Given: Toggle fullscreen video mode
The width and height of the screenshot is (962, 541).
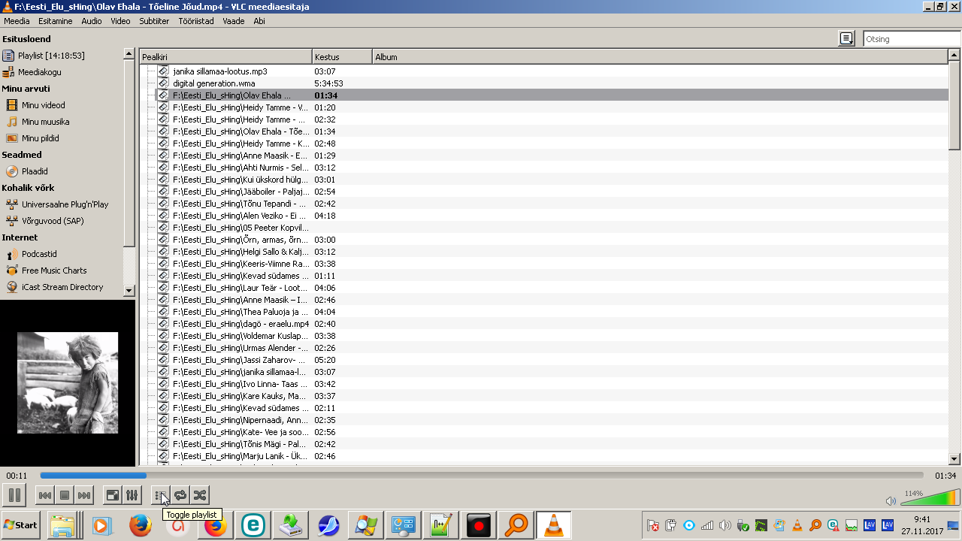Looking at the screenshot, I should click(112, 495).
